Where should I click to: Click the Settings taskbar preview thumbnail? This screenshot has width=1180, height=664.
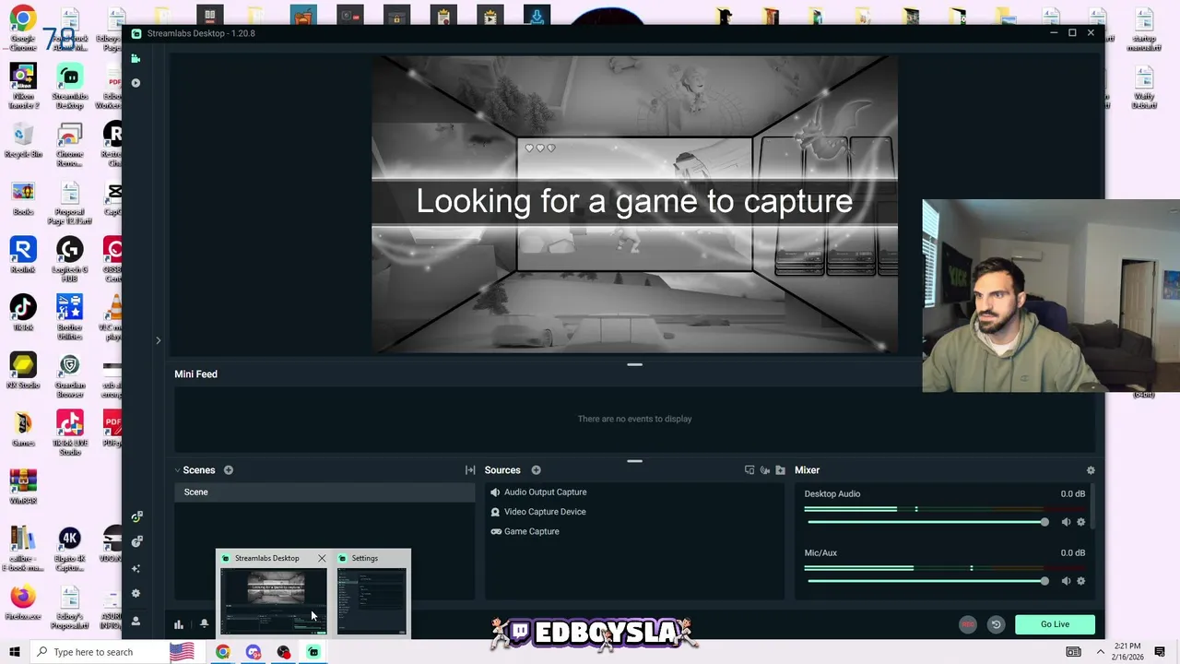372,600
